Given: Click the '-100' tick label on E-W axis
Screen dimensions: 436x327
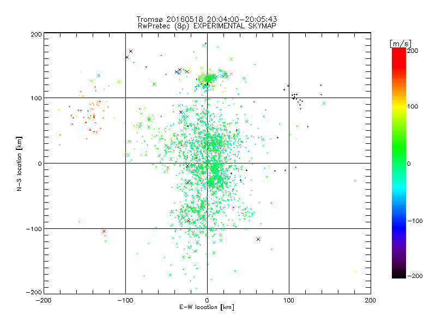Looking at the screenshot, I should (125, 300).
